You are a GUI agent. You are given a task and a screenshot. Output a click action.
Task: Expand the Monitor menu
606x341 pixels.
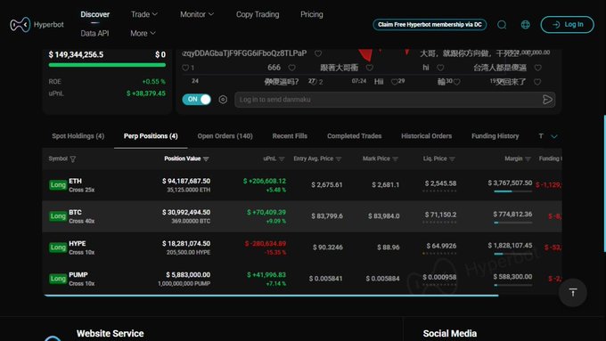197,14
